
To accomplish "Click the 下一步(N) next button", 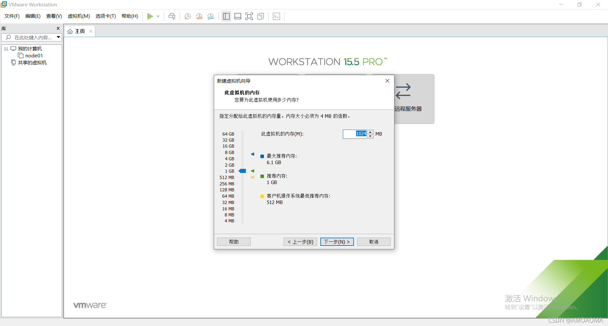I will point(337,242).
